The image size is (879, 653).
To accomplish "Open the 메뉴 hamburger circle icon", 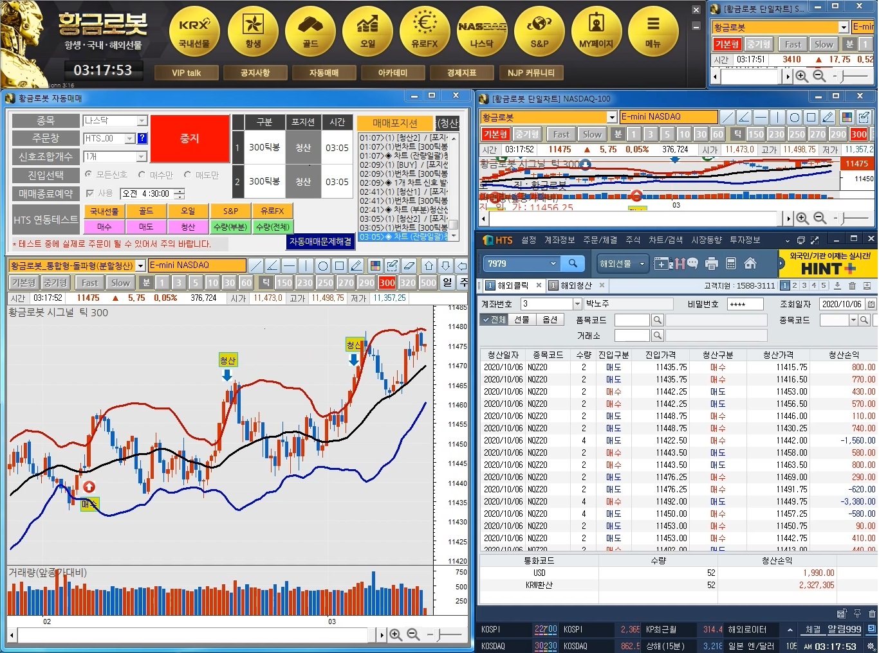I will coord(653,31).
